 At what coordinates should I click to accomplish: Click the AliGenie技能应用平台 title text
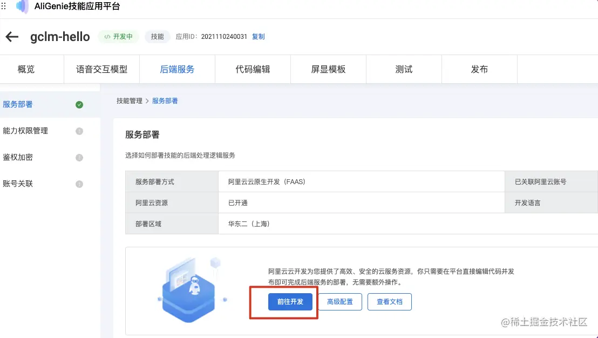pyautogui.click(x=77, y=6)
